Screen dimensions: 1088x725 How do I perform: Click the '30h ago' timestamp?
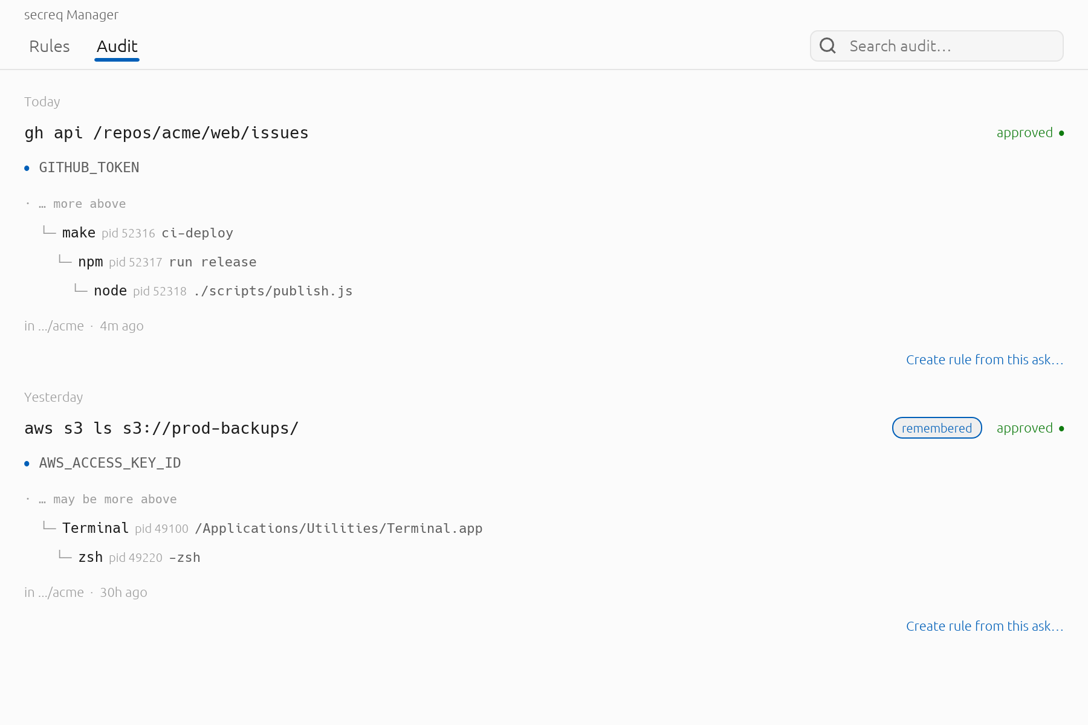click(x=123, y=592)
